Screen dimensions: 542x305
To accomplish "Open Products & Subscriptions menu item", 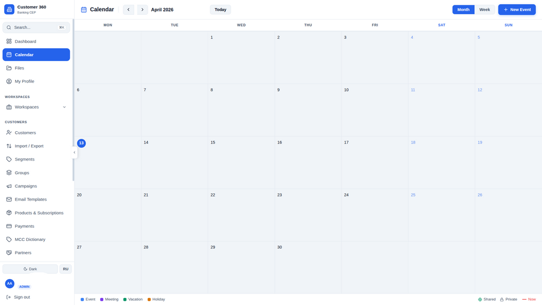I will pyautogui.click(x=37, y=213).
